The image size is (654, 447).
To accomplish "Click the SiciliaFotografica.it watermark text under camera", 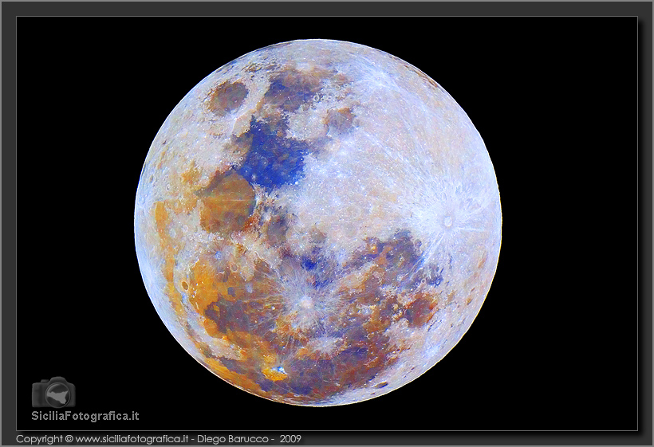I will click(85, 415).
